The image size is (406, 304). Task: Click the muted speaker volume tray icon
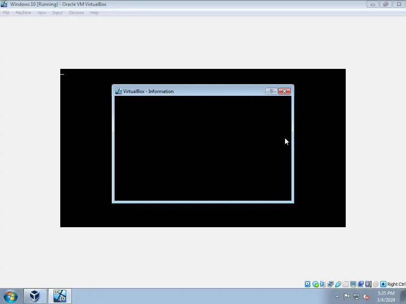[366, 297]
